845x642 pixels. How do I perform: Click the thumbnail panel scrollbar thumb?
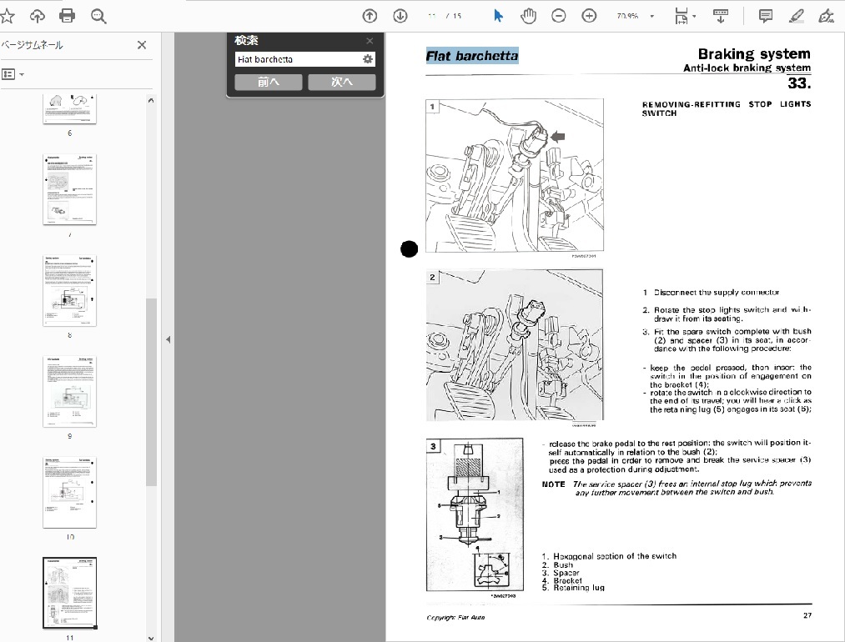click(x=151, y=392)
